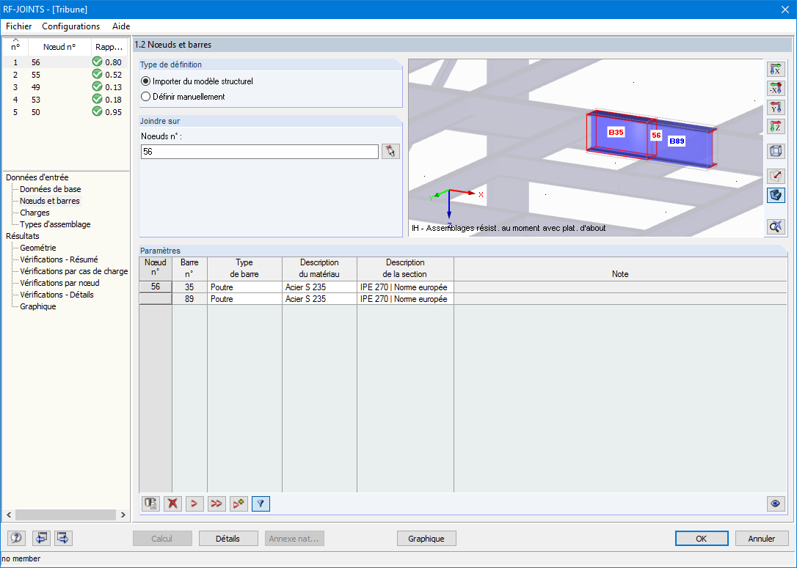Open 'Vérifications - Résumé' item

(59, 259)
